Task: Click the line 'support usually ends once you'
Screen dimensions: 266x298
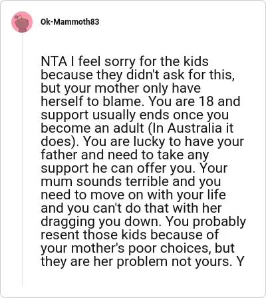Action: (x=135, y=115)
